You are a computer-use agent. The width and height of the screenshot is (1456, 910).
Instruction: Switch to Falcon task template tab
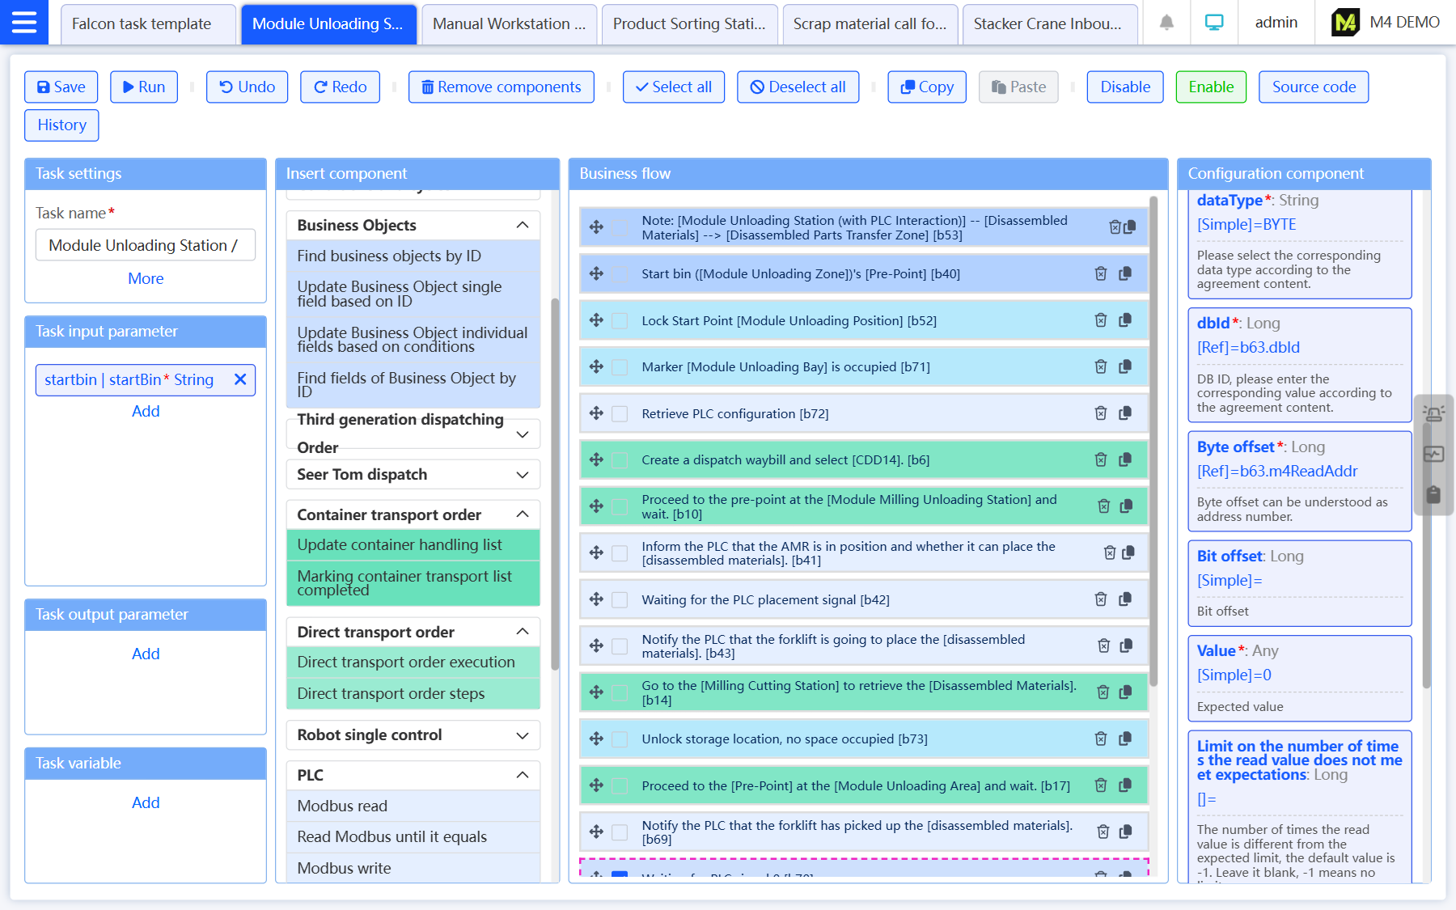(x=142, y=23)
